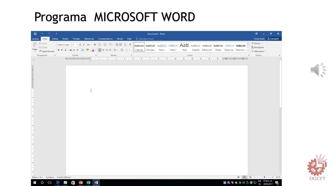Viewport: 332px width, 186px height.
Task: Toggle italic K formatting
Action: pyautogui.click(x=62, y=50)
